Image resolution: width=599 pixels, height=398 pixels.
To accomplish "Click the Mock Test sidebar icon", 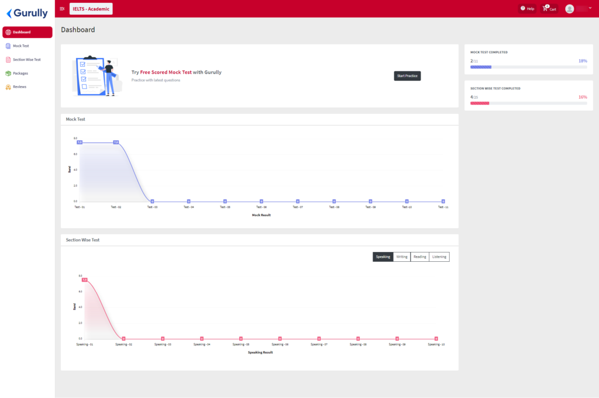I will [x=8, y=46].
